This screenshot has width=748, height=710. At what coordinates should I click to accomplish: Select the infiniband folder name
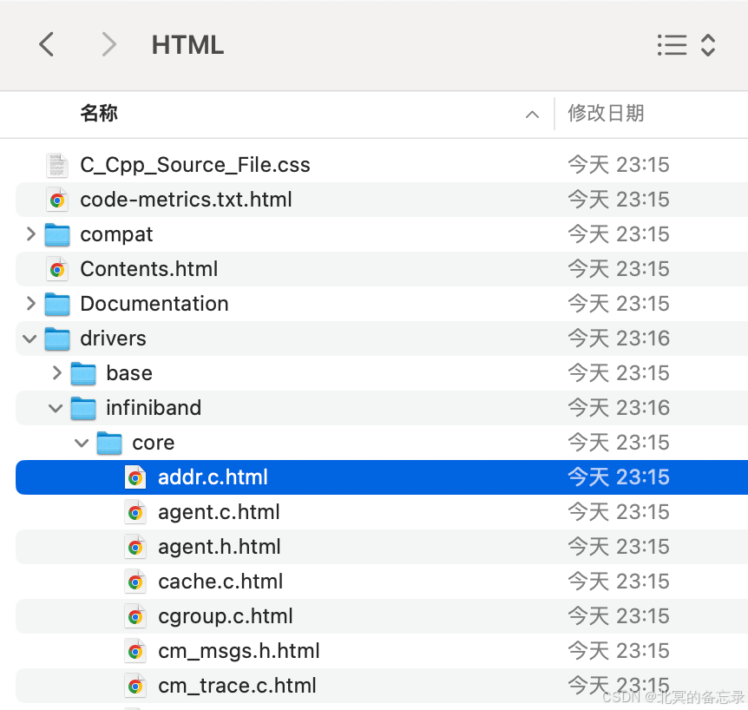click(x=154, y=409)
